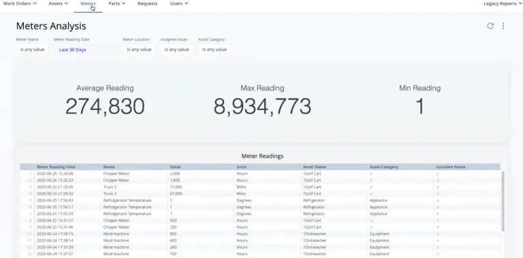Click Miles unit in the 67,000 row
Screen dimensions: 523x258
241,193
